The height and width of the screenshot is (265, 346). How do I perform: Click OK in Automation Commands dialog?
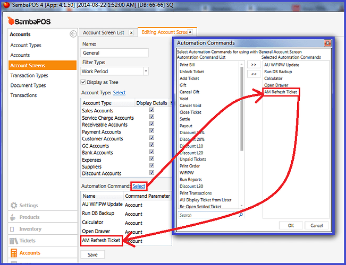[x=291, y=226]
